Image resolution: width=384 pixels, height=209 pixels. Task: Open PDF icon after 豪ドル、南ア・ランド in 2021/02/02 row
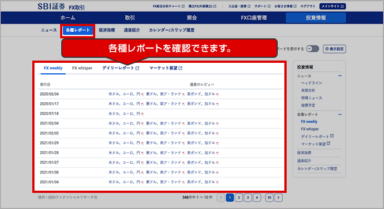pos(184,133)
